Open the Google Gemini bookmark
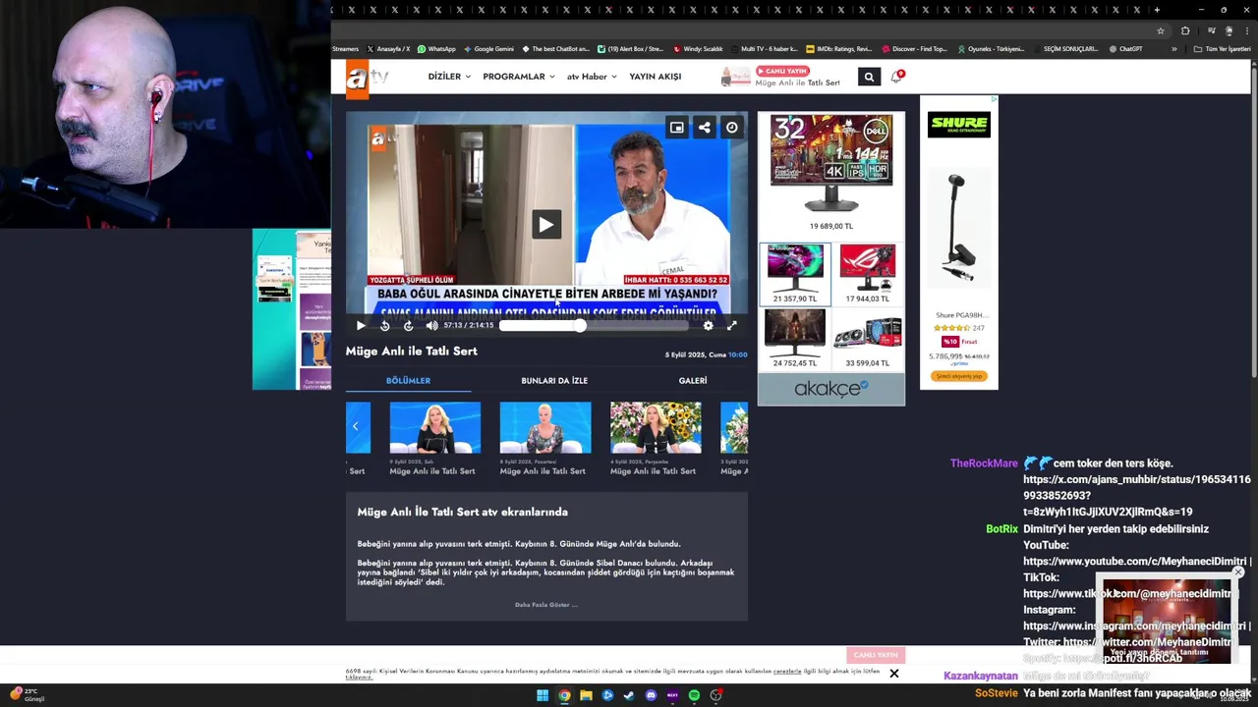This screenshot has height=707, width=1258. 488,49
